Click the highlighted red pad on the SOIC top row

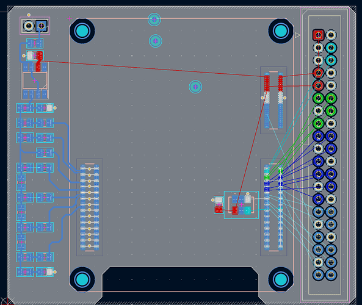pyautogui.click(x=38, y=67)
